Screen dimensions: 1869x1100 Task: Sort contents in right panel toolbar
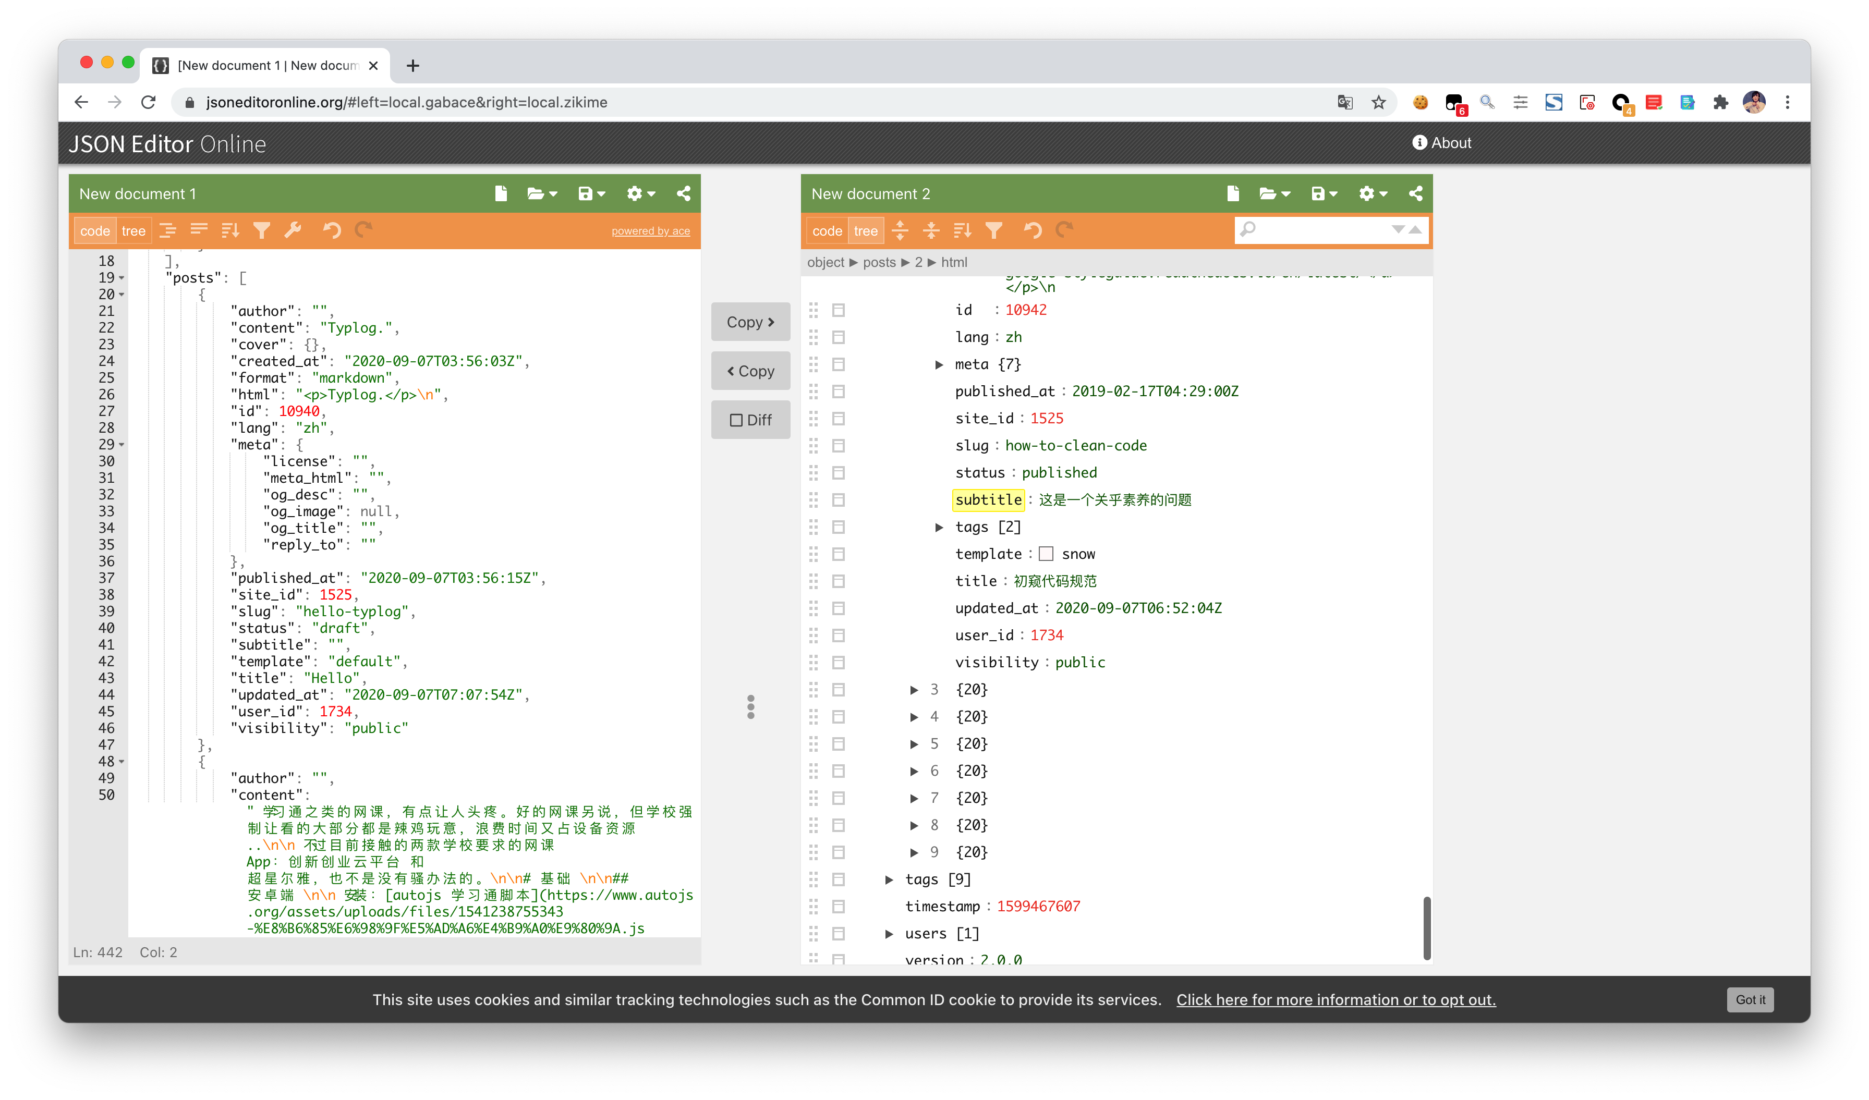pos(962,230)
